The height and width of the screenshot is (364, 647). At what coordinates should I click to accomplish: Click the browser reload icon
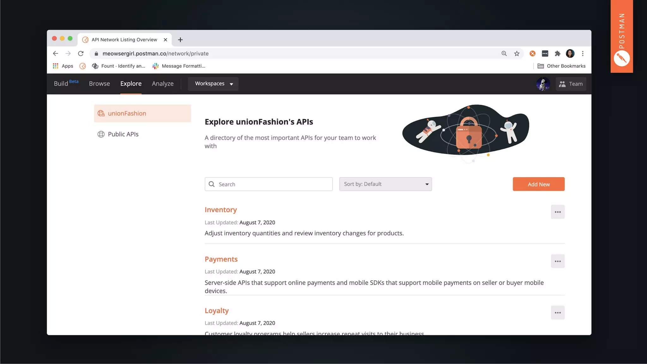click(81, 53)
